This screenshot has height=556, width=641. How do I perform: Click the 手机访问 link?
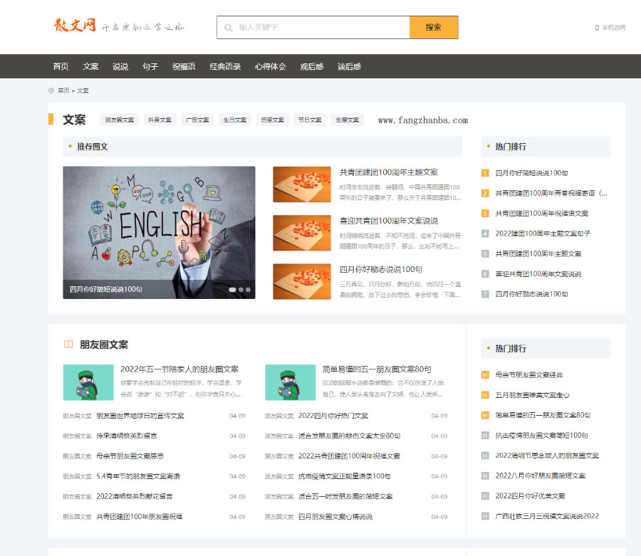coord(613,28)
